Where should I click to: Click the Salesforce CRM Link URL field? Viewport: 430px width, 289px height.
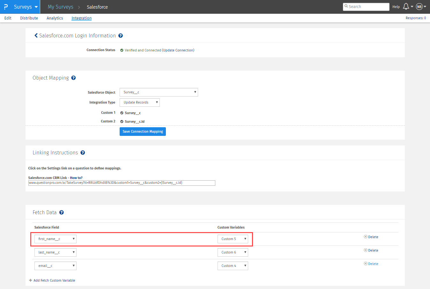(x=122, y=183)
